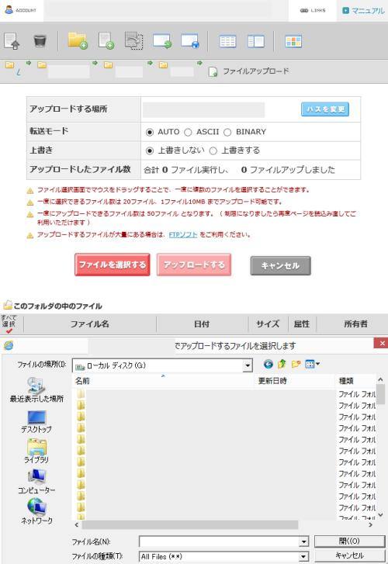The height and width of the screenshot is (564, 388).
Task: Create a new folder with folder-plus icon
Action: click(x=78, y=40)
